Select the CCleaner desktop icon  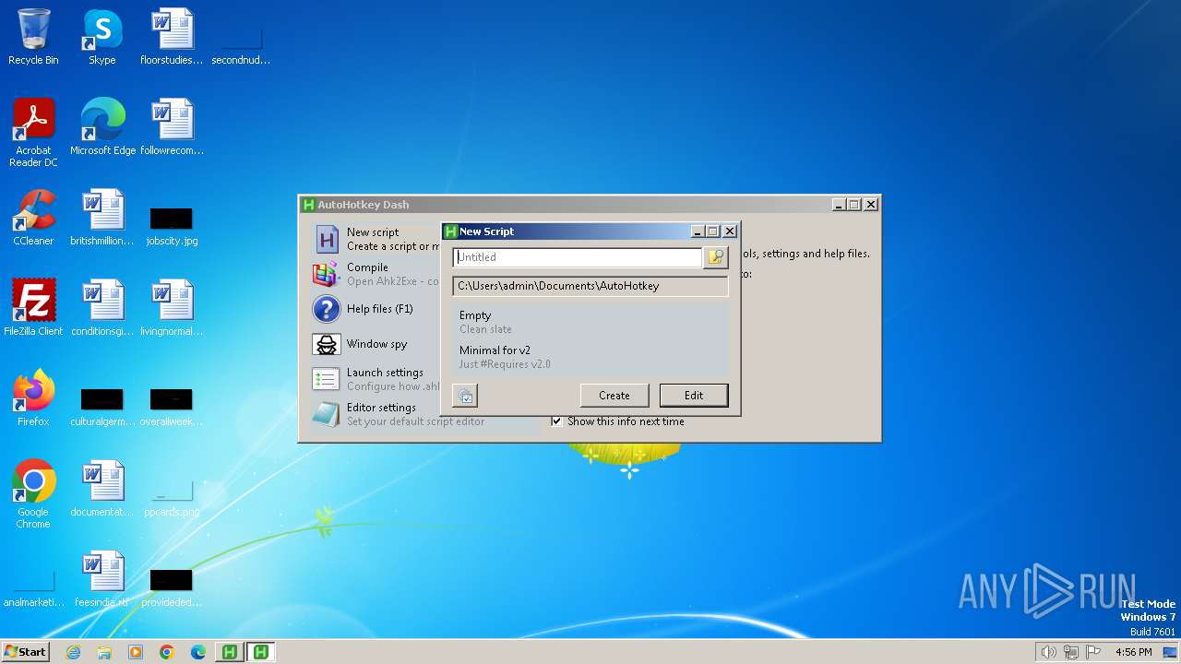tap(33, 218)
